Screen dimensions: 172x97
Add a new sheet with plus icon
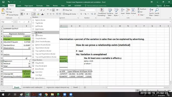click(85, 87)
